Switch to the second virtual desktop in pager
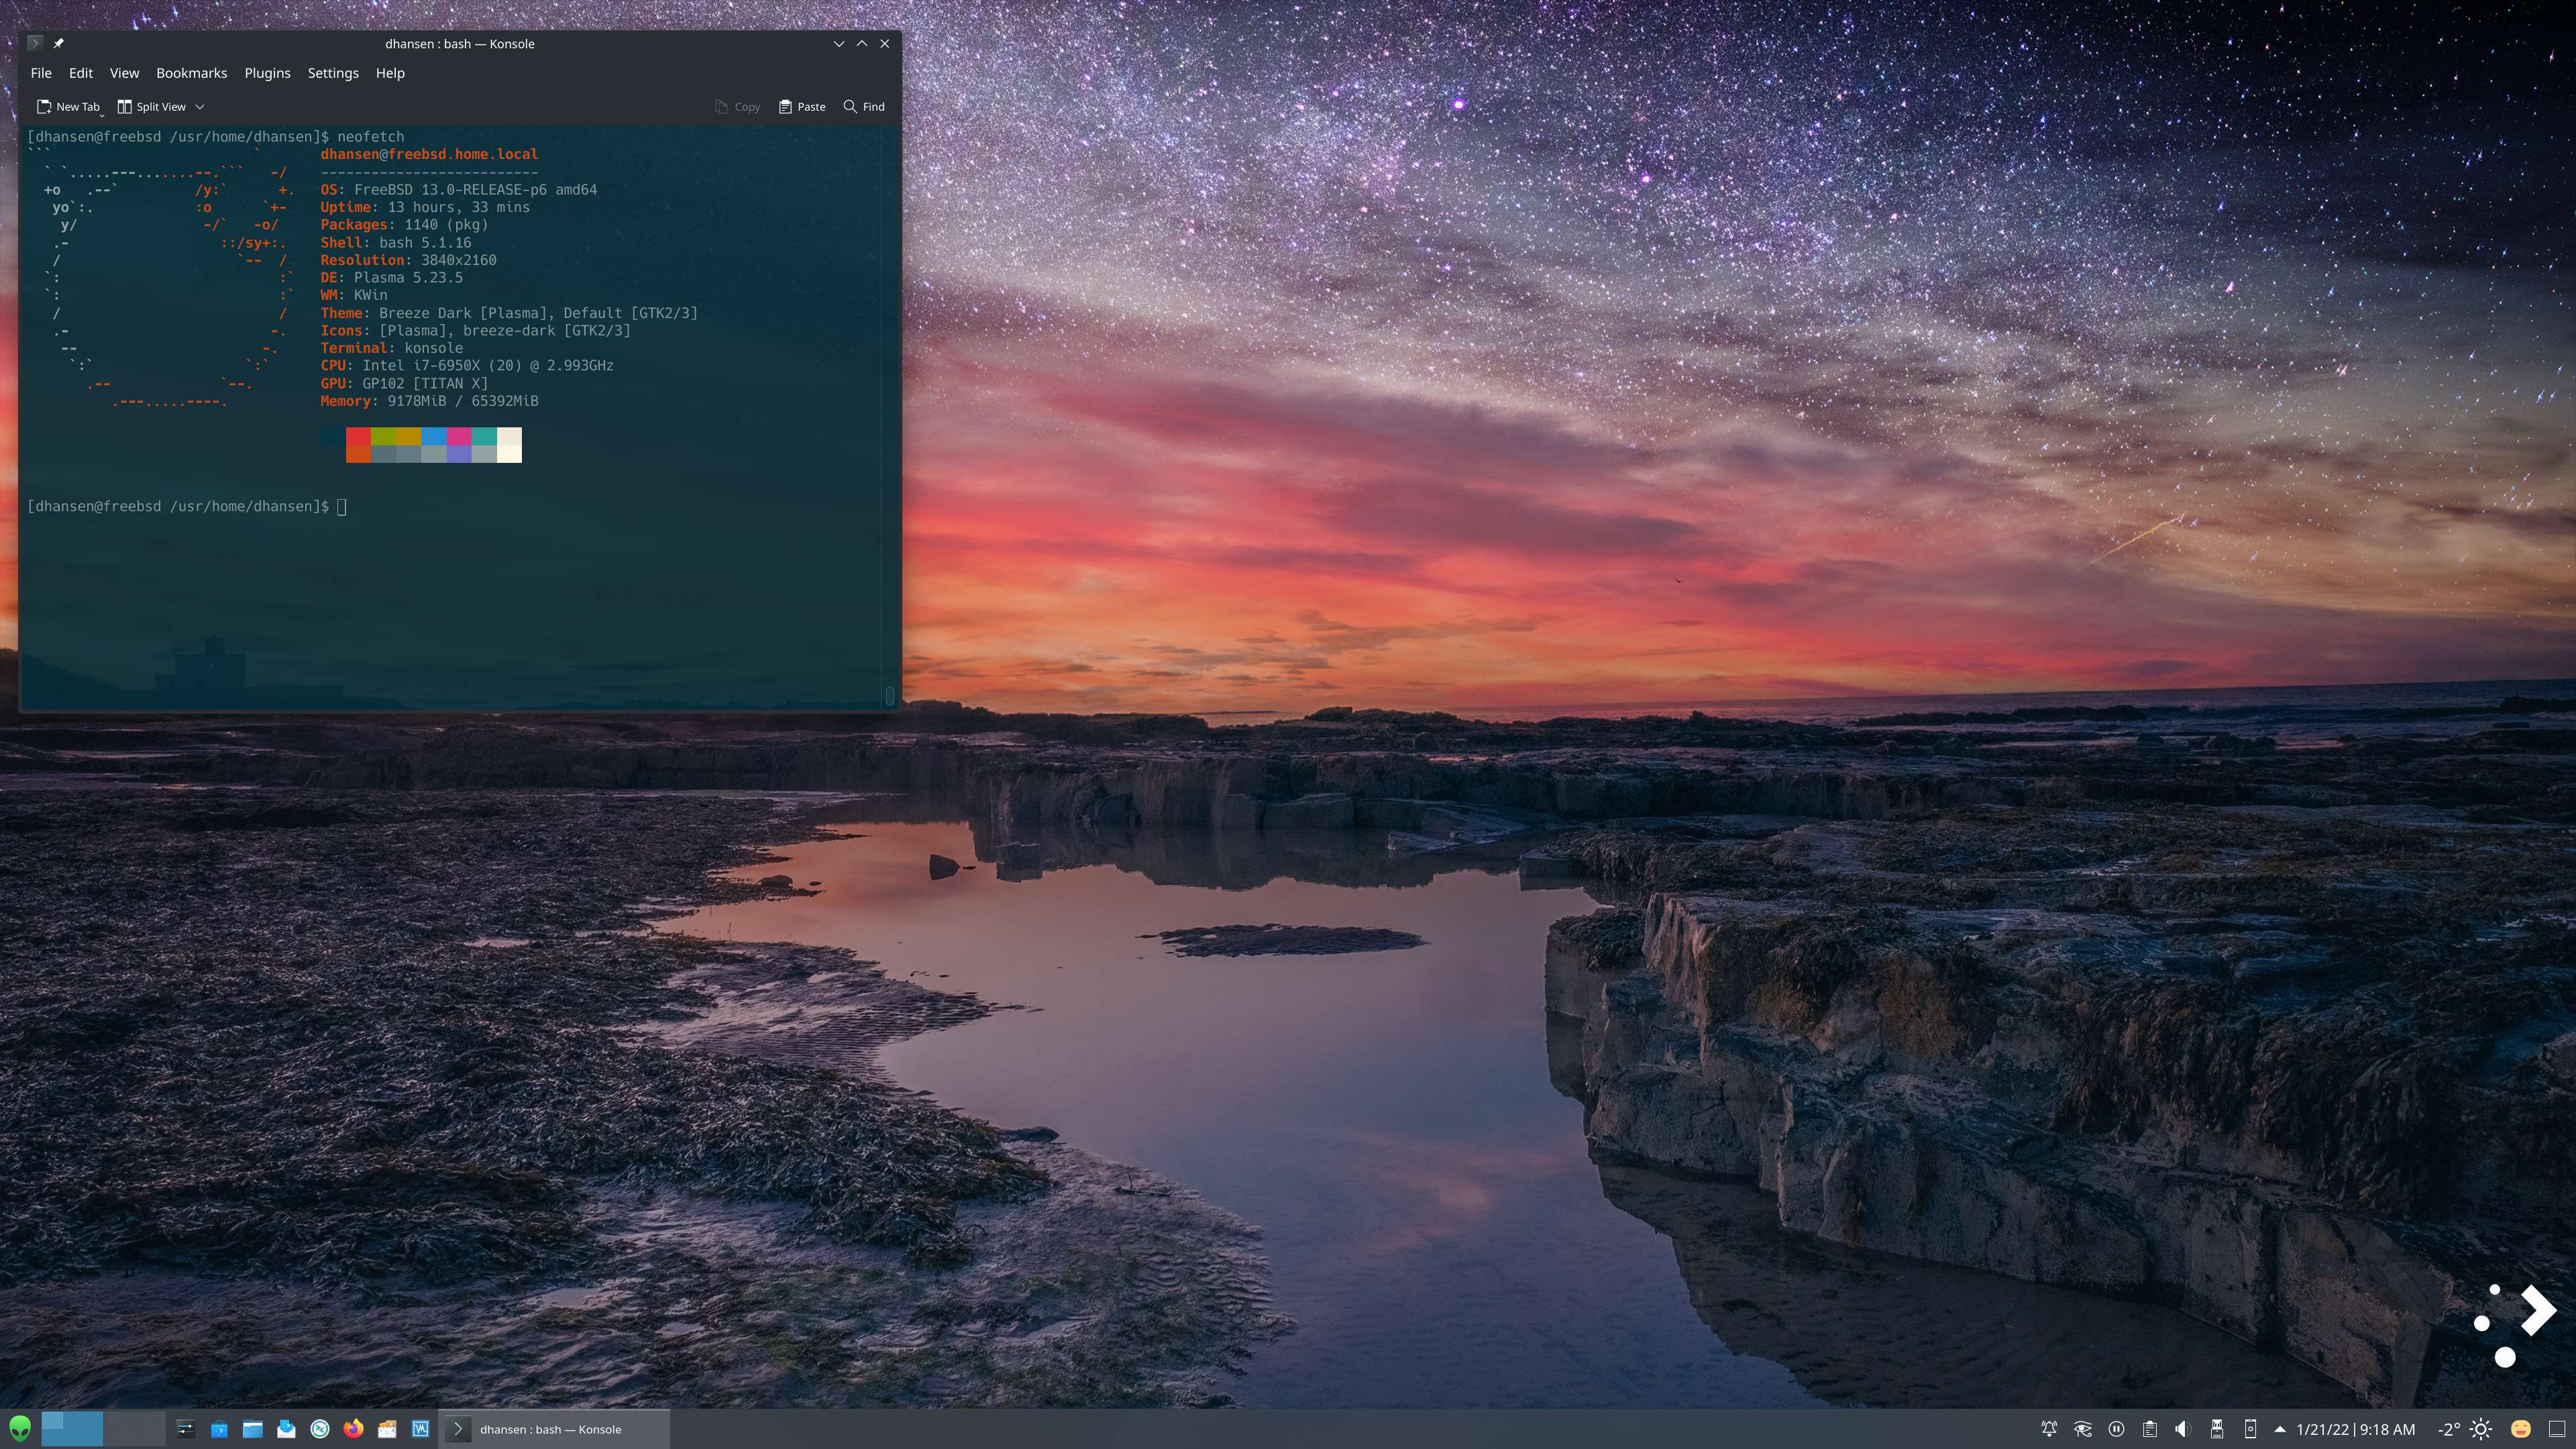Viewport: 2576px width, 1449px height. pos(134,1428)
